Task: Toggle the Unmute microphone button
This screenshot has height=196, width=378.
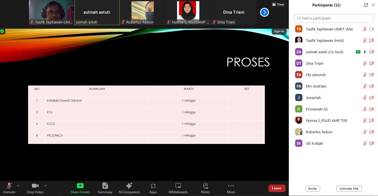Action: (9, 188)
